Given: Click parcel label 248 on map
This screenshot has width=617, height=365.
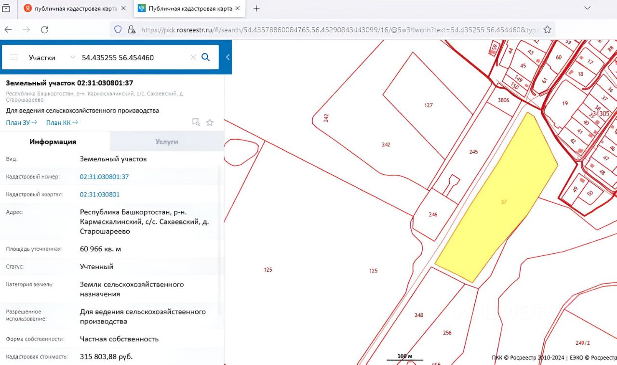Looking at the screenshot, I should point(418,315).
